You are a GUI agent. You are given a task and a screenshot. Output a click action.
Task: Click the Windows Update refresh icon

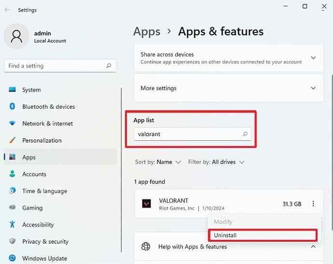pos(13,258)
